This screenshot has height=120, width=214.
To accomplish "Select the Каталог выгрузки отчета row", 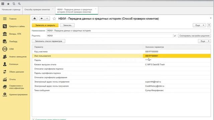I will click(x=121, y=64).
